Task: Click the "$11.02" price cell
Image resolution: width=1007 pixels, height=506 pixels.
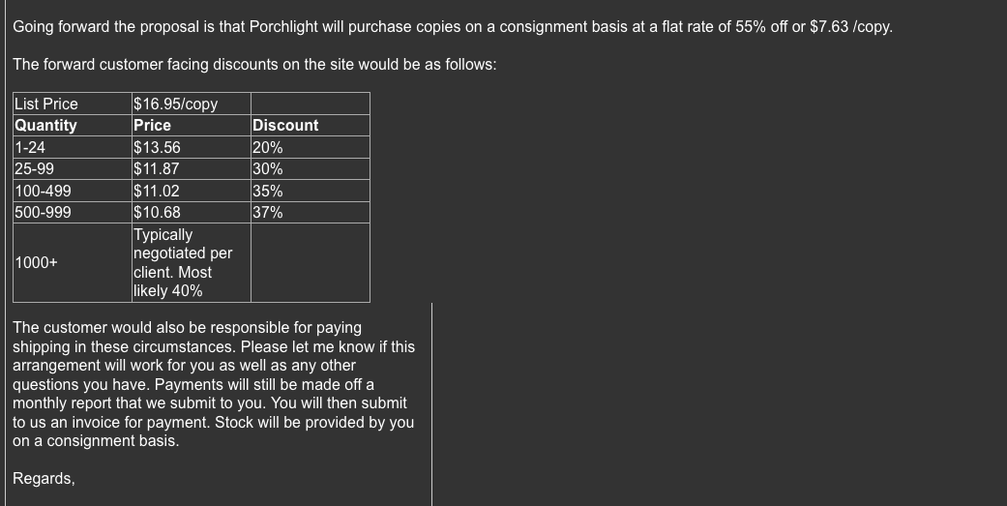Action: coord(157,192)
